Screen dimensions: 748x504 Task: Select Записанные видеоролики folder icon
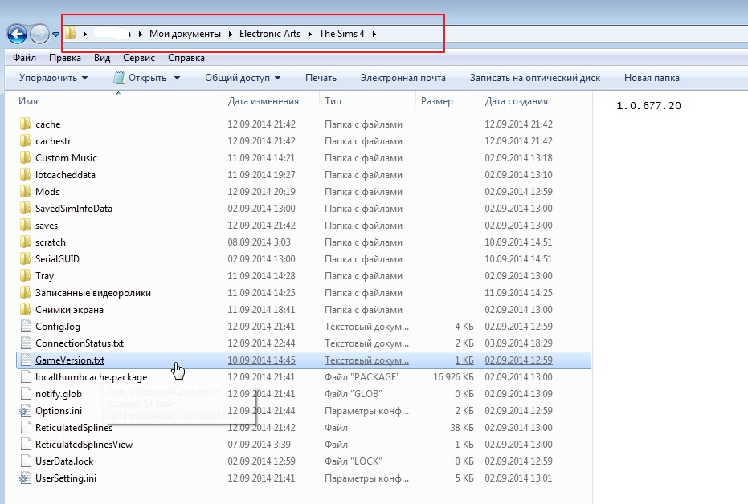pyautogui.click(x=25, y=292)
